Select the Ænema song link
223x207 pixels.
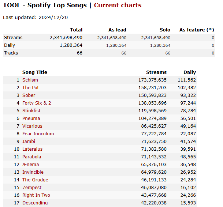point(30,164)
